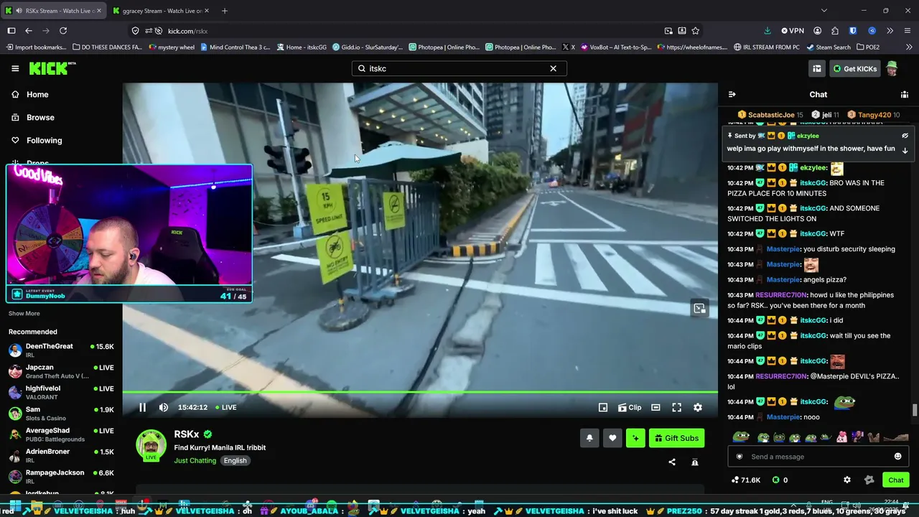Create a Clip from the stream
919x517 pixels.
630,407
